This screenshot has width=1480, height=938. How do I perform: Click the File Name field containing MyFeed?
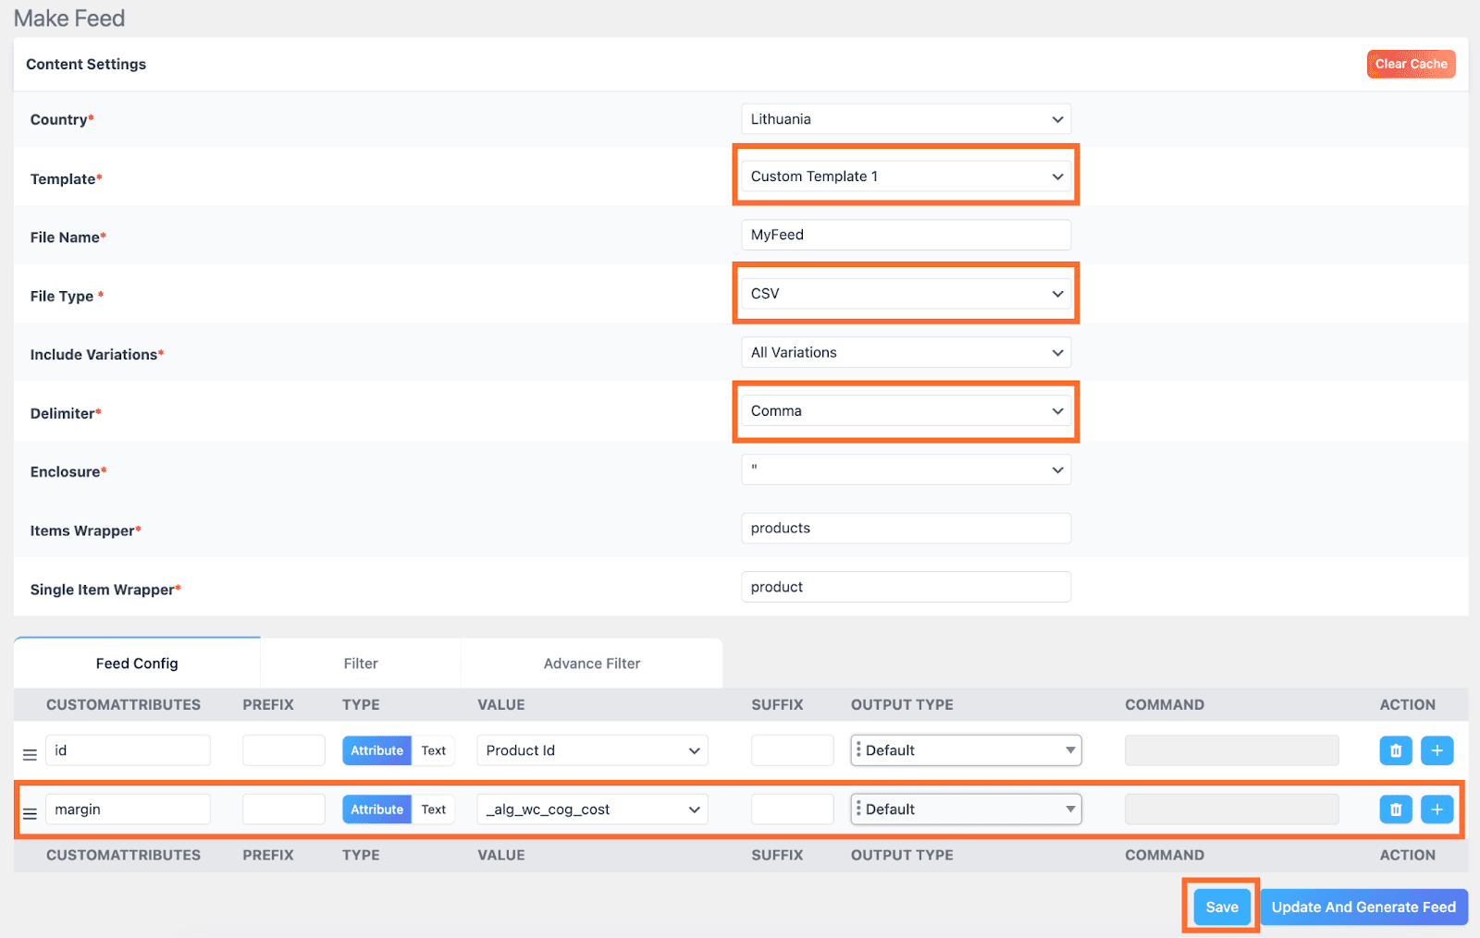click(x=906, y=235)
